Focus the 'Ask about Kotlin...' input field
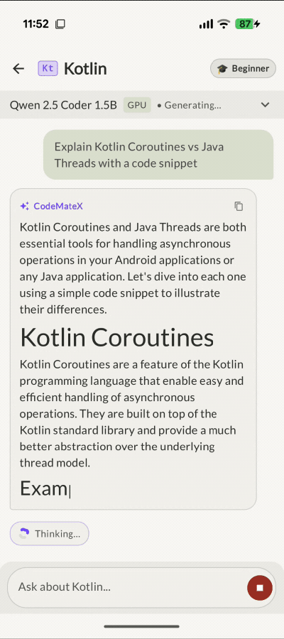 pos(126,587)
